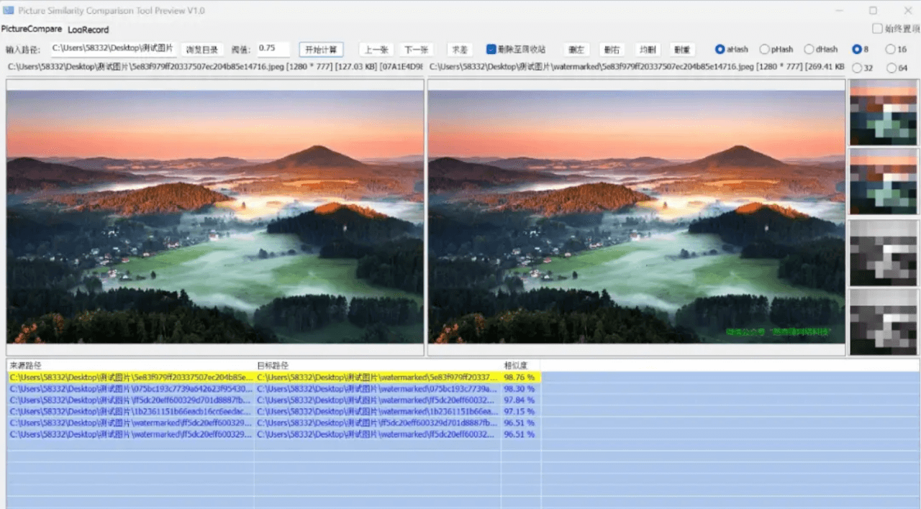Click the 开始计算 start button

pos(321,50)
